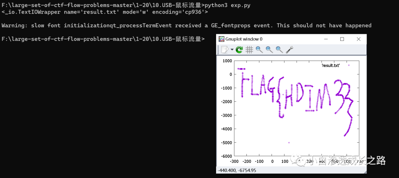Minimize the Gnuplot window 0
The height and width of the screenshot is (178, 399).
(326, 39)
